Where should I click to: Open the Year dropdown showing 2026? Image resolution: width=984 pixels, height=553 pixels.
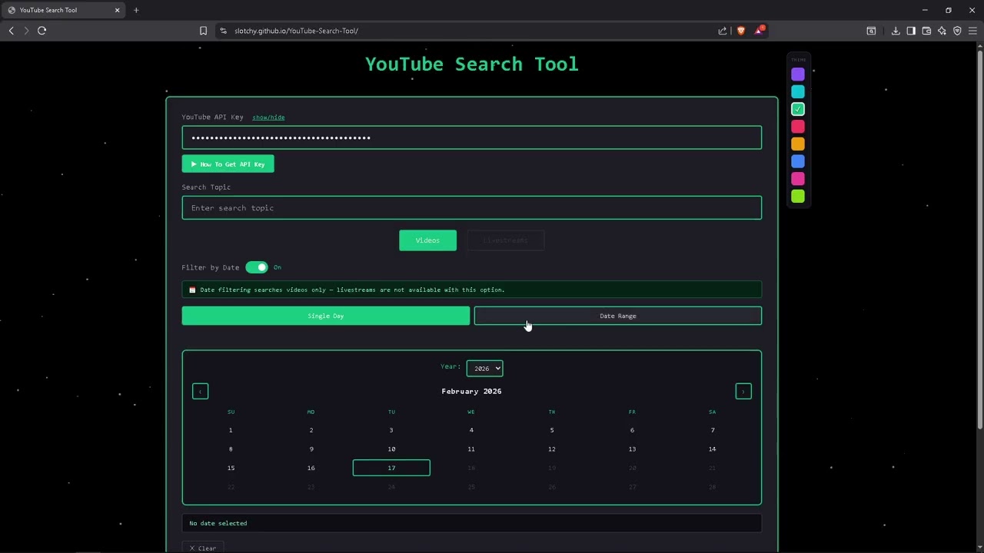[x=484, y=369]
